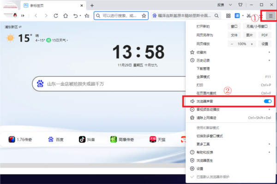
Task: Click the sunny weather icon
Action: 10,38
